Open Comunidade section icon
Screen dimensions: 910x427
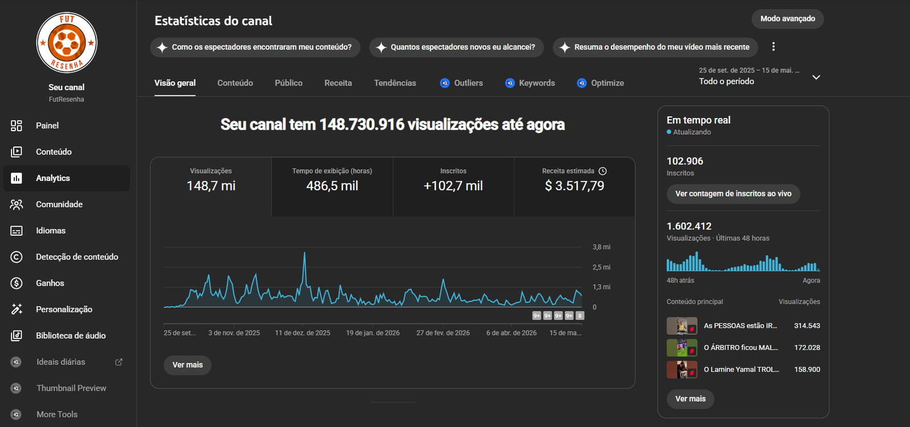click(x=16, y=204)
